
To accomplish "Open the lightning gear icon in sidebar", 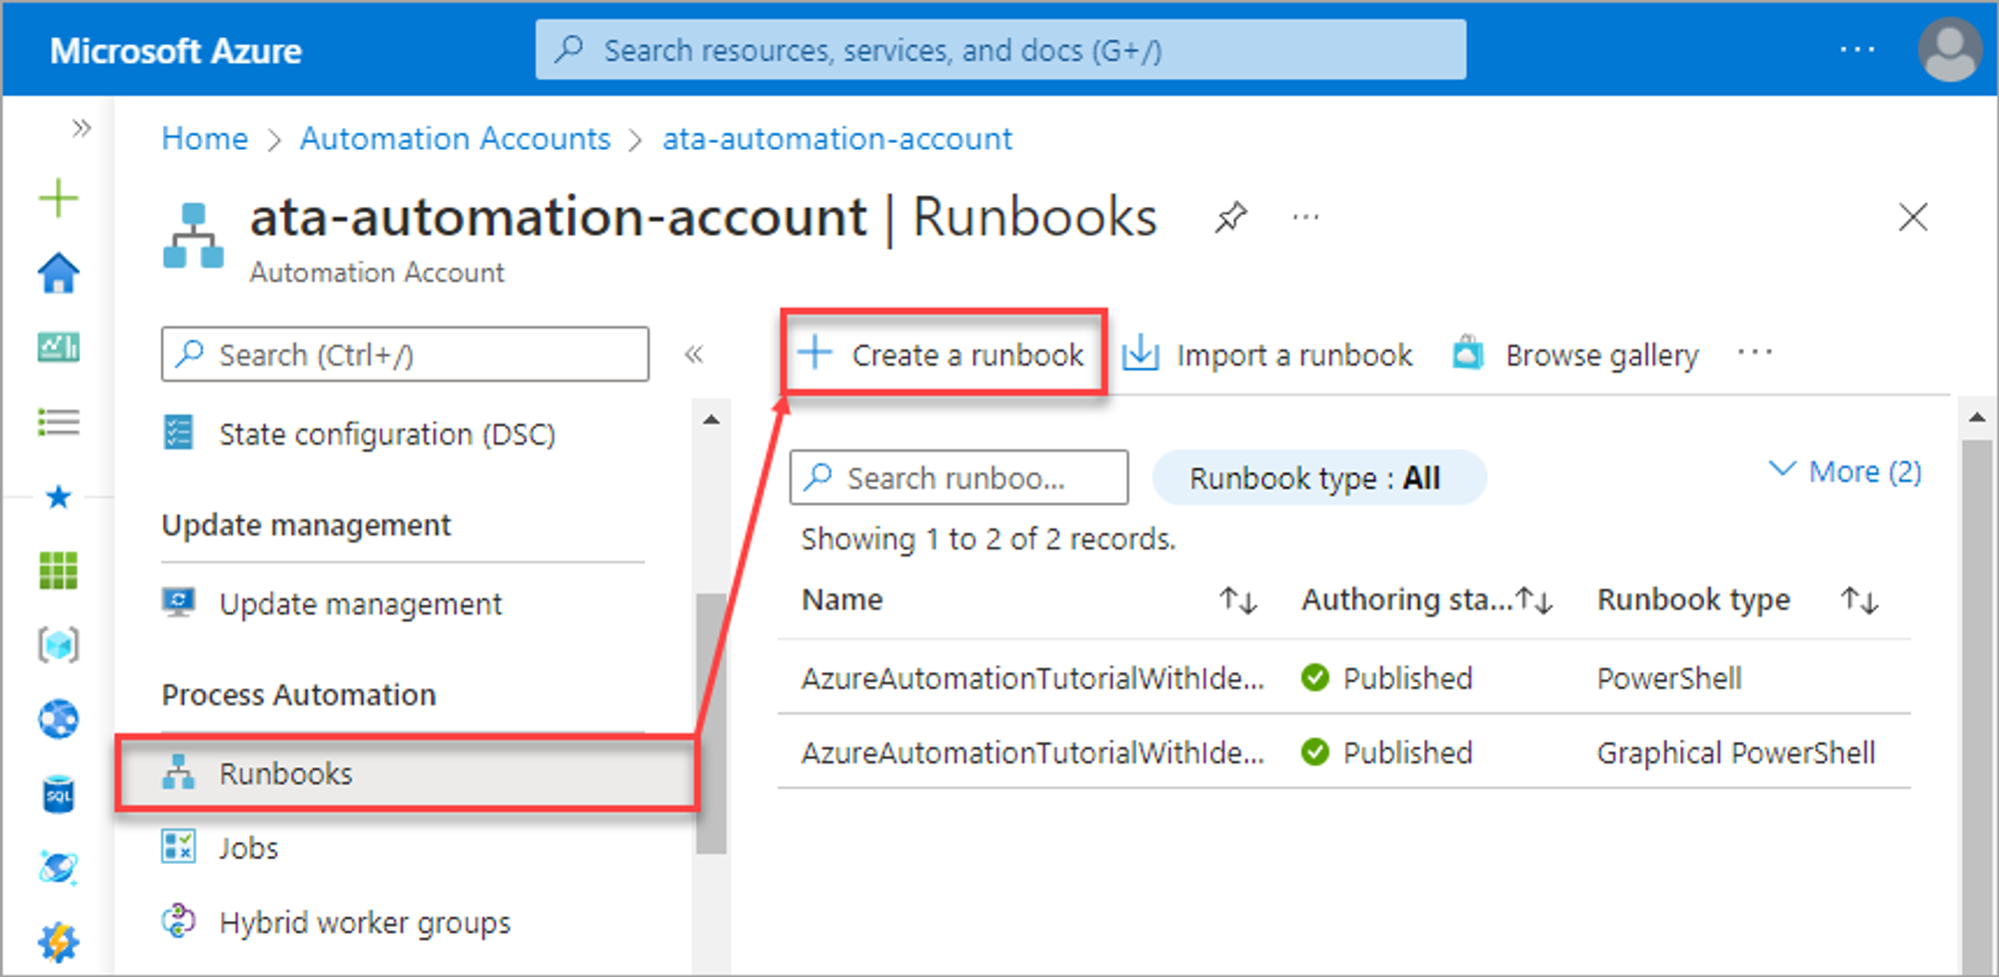I will [x=58, y=942].
